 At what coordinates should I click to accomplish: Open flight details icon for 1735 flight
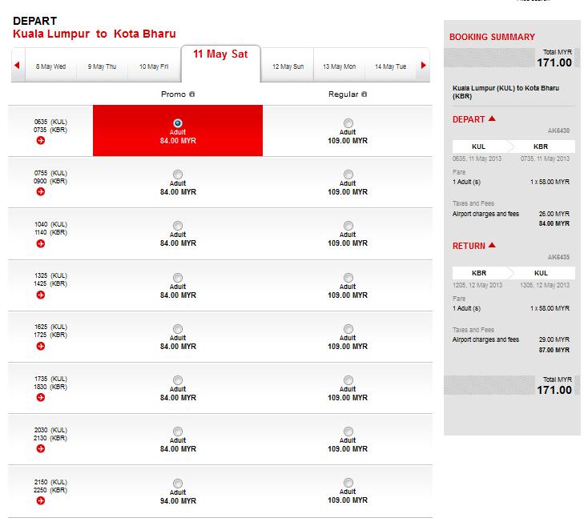click(x=41, y=398)
